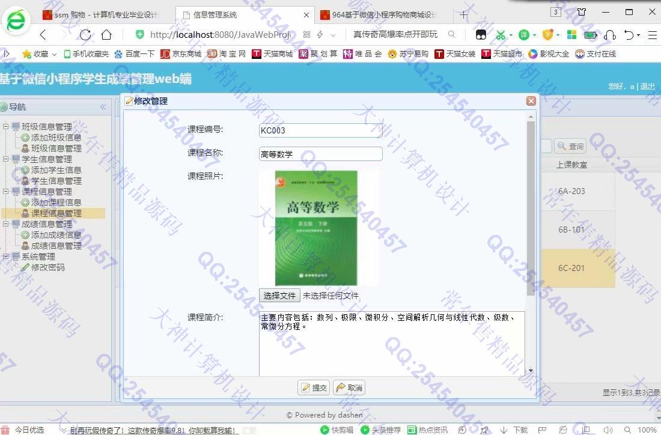Collapse the 成绩信息管理 tree node
The image size is (661, 435).
(6, 224)
